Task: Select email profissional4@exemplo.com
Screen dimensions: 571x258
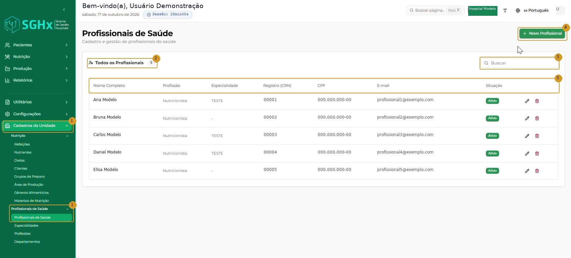Action: pos(405,152)
